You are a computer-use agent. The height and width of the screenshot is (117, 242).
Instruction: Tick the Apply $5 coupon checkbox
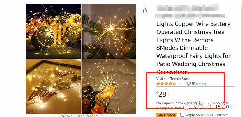pos(182,115)
